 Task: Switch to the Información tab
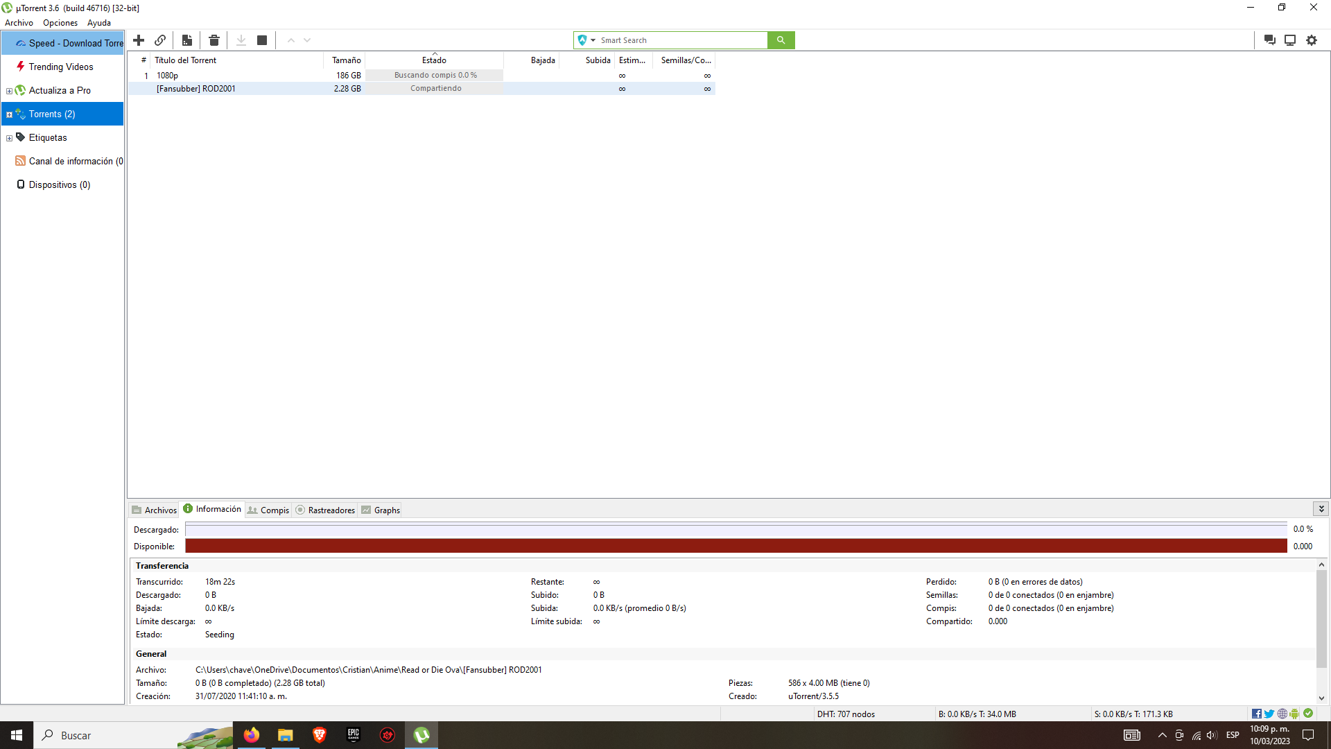click(x=212, y=509)
